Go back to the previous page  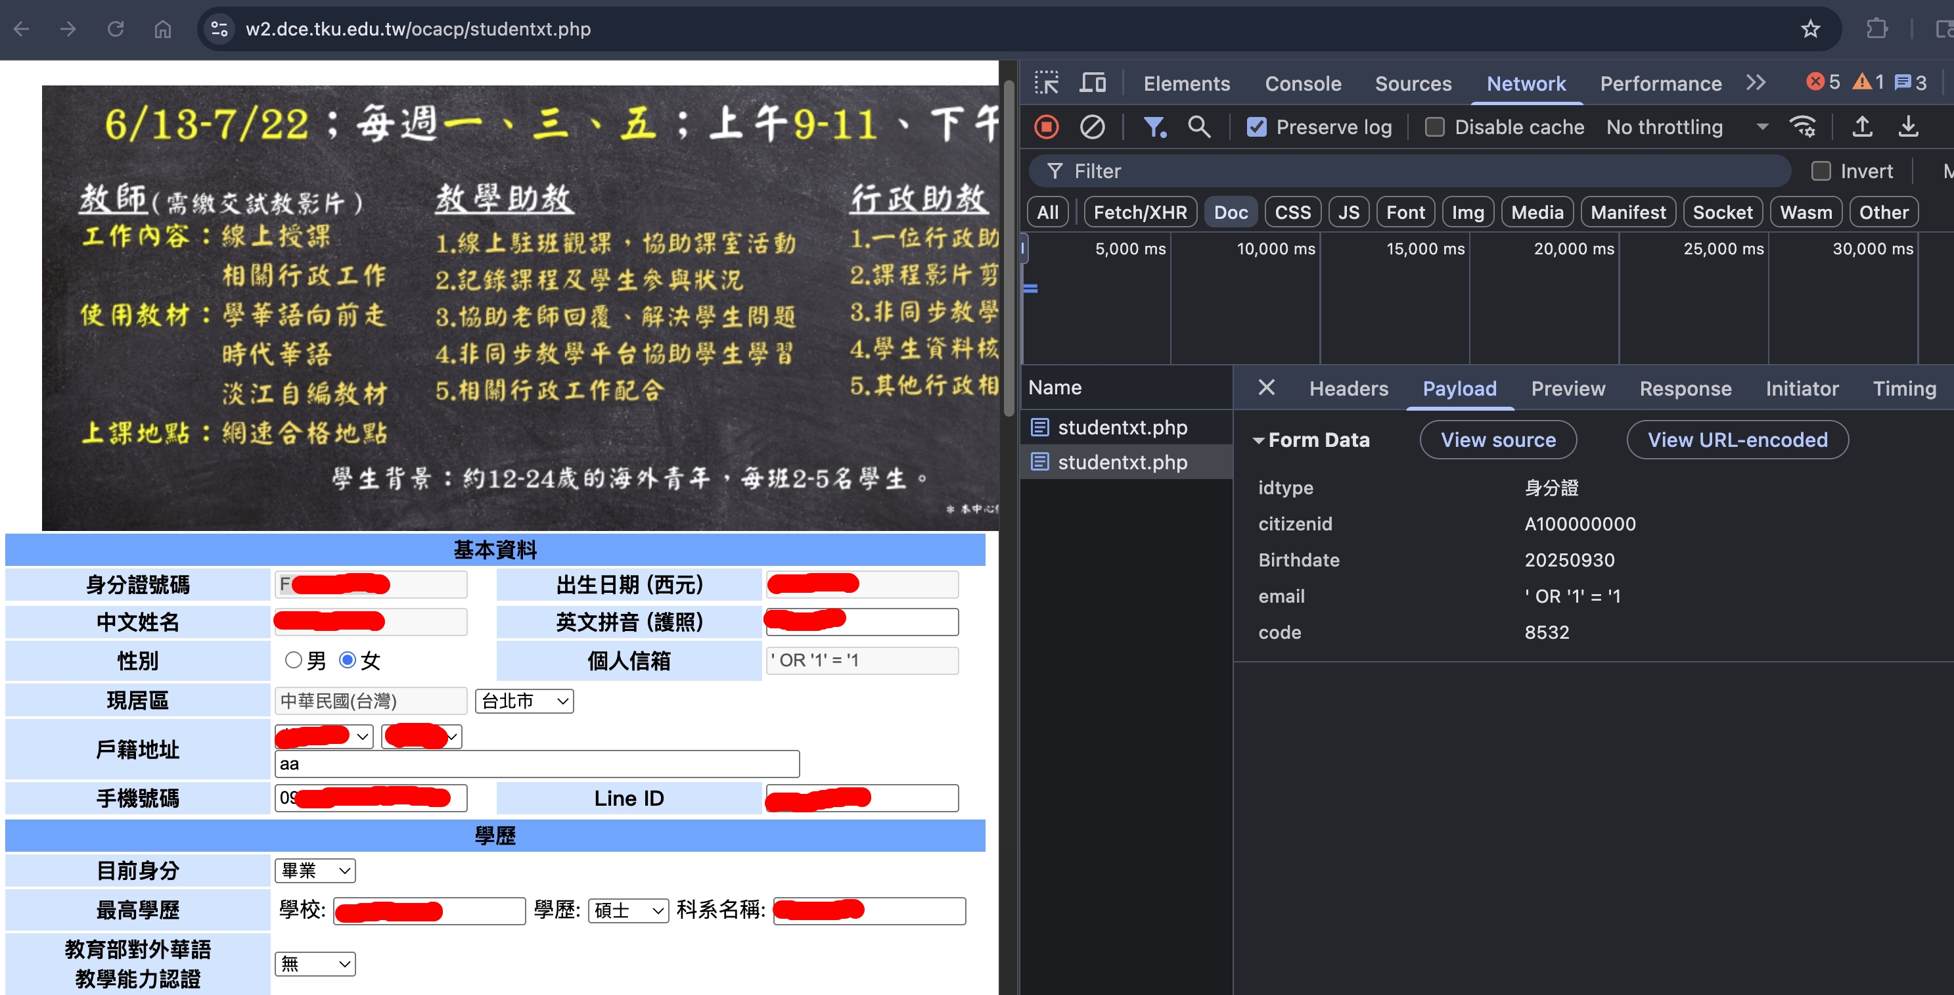(x=21, y=29)
